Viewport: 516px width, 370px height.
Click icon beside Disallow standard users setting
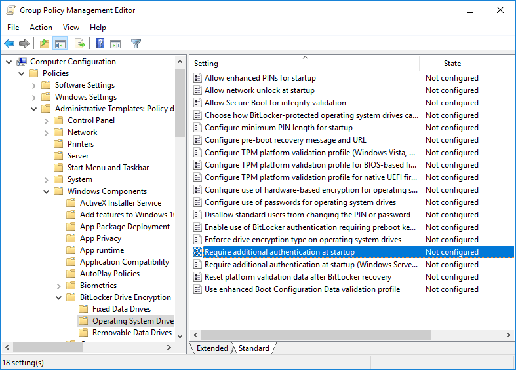point(197,215)
